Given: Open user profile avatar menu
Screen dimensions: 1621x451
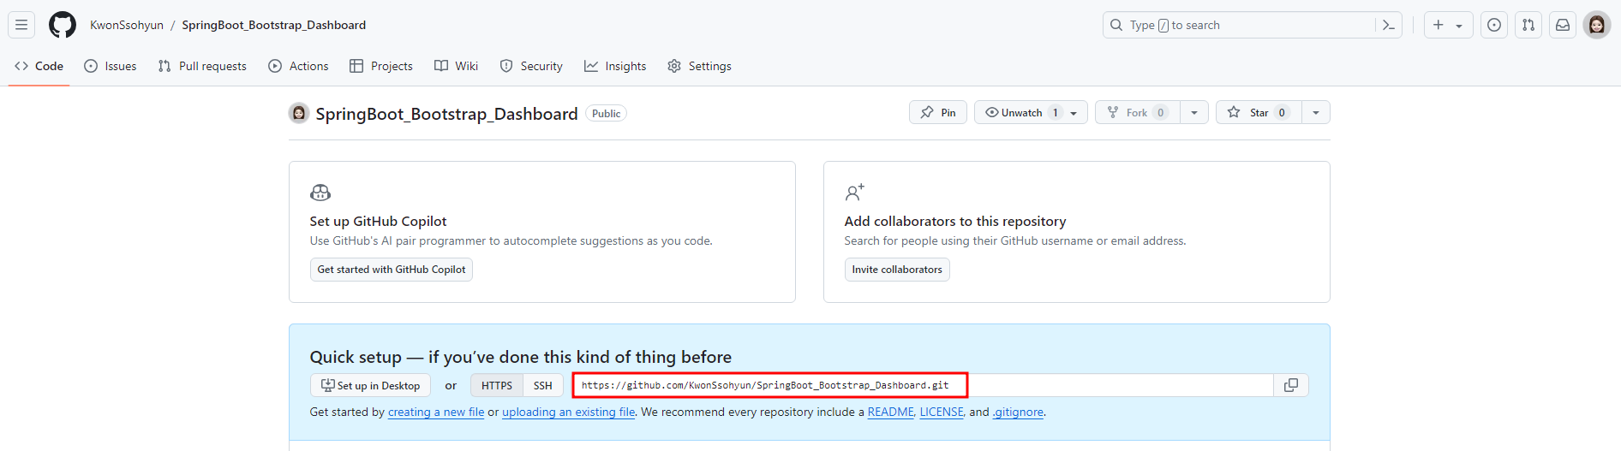Looking at the screenshot, I should (x=1597, y=25).
